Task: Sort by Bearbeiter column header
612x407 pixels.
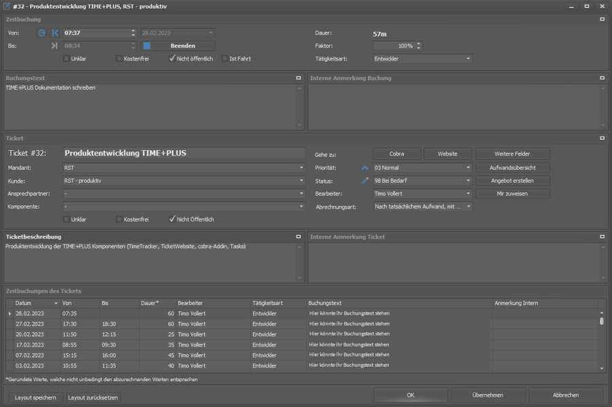Action: [213, 303]
